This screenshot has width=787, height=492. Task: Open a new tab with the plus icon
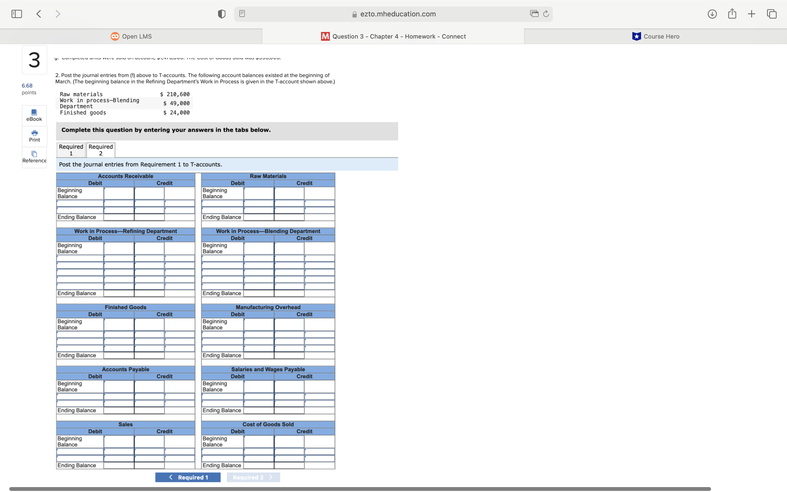point(751,14)
